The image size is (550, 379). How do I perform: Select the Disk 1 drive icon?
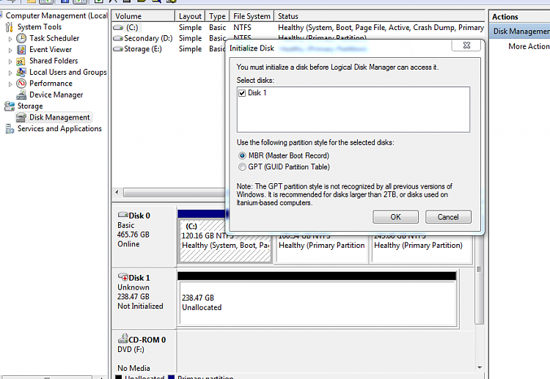click(x=122, y=277)
